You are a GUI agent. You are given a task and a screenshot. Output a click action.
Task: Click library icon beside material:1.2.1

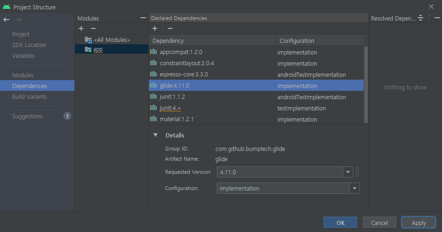point(153,118)
